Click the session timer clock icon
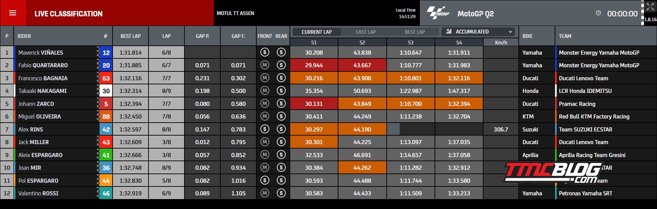657x209 pixels. point(598,13)
